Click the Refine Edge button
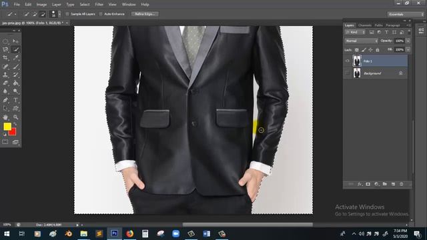The width and height of the screenshot is (427, 240). coord(145,14)
